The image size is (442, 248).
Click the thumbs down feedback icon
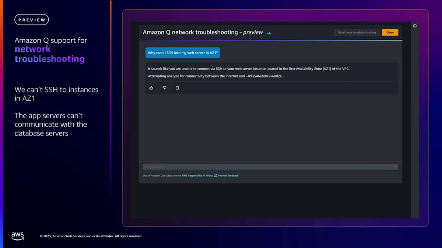click(x=165, y=88)
